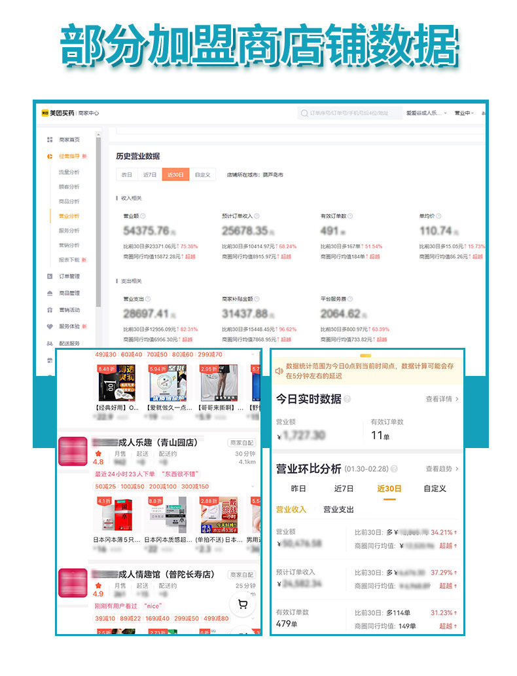Open 流量分析 in sidebar
The image size is (517, 676).
coord(69,172)
